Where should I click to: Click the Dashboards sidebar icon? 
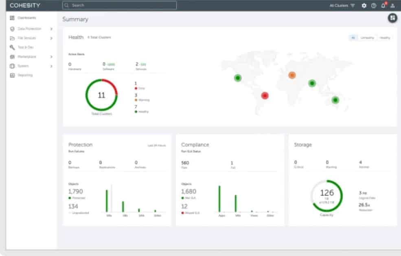click(12, 18)
